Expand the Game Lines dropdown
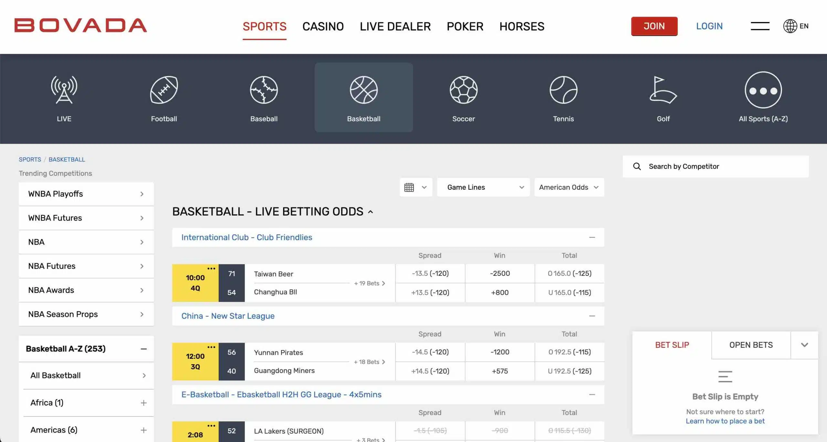 point(484,187)
